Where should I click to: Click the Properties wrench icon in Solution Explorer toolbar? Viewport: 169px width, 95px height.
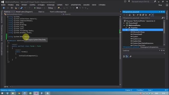coord(150,15)
